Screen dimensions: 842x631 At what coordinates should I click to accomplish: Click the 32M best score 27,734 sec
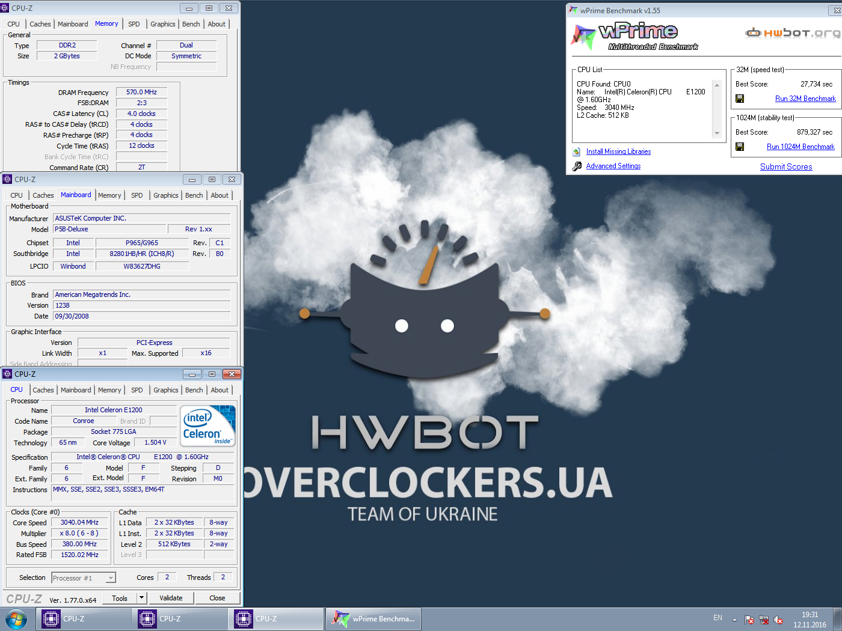coord(816,84)
